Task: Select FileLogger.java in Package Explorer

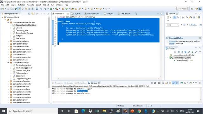Action: coord(22,73)
